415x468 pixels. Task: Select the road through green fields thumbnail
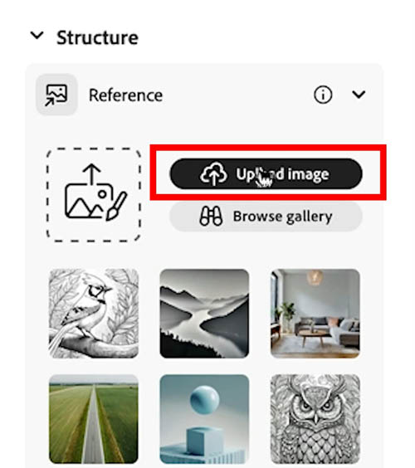[x=94, y=419]
